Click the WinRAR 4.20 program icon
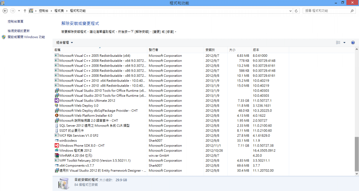This screenshot has height=191, width=359. (57, 156)
